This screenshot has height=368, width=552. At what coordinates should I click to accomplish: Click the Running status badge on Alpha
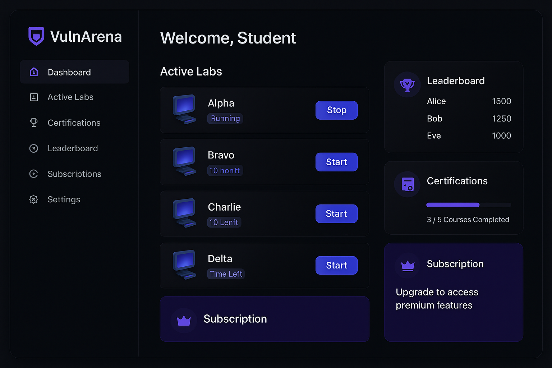coord(225,119)
